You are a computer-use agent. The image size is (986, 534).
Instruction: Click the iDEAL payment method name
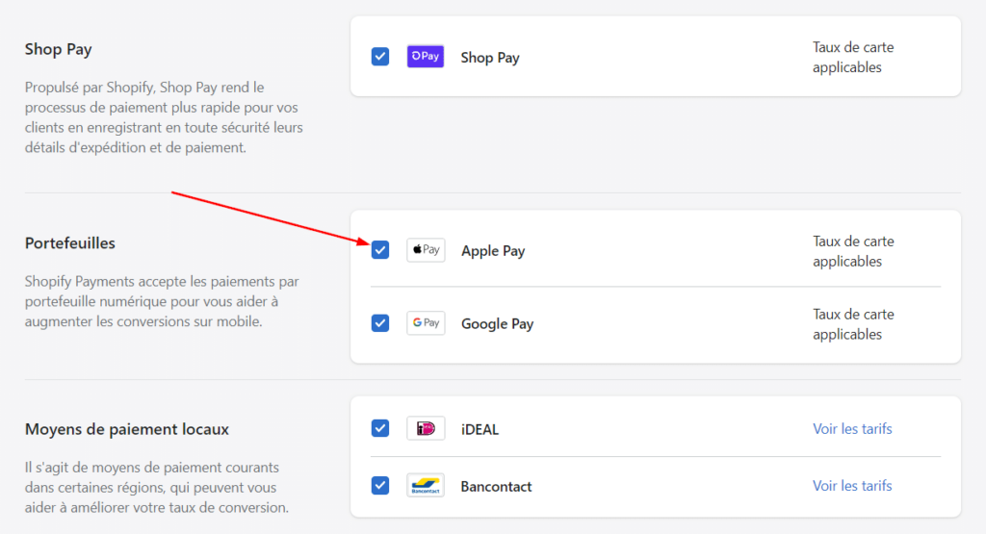480,429
